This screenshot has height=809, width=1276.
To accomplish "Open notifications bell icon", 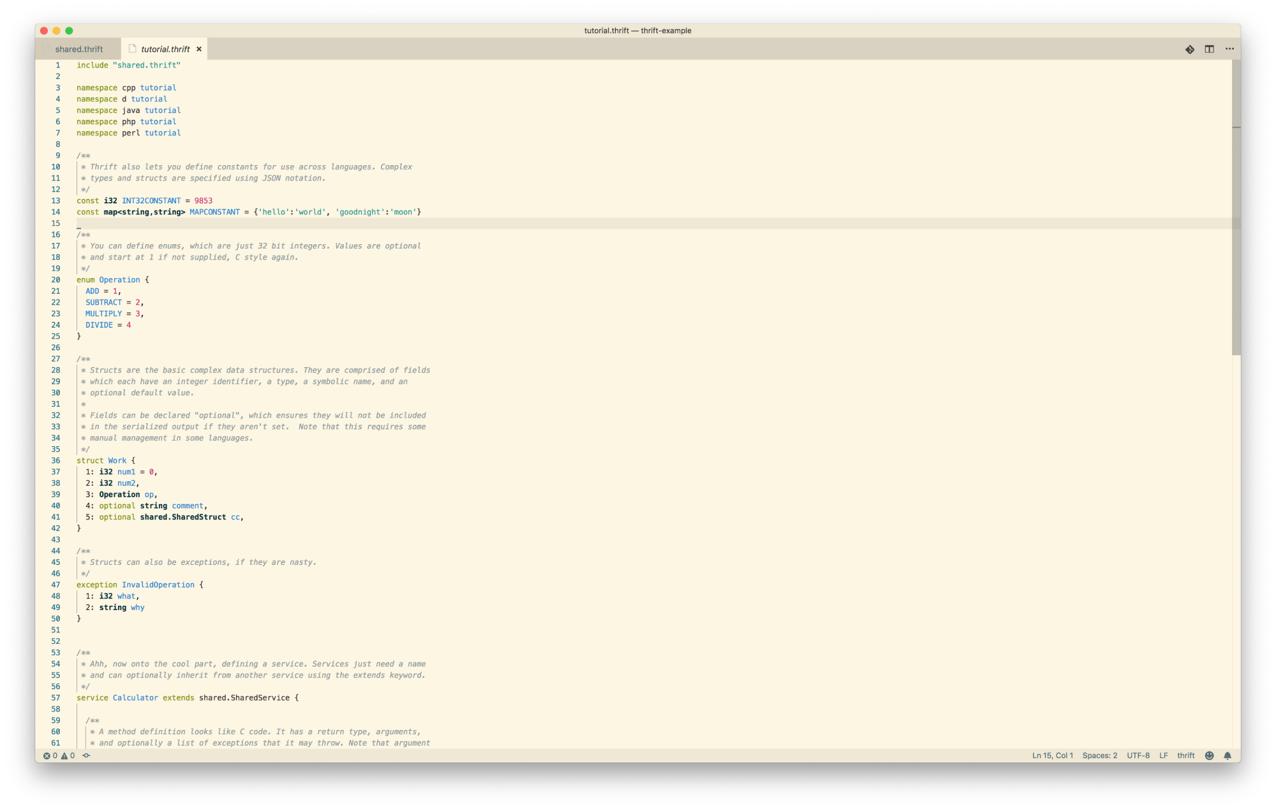I will 1228,755.
